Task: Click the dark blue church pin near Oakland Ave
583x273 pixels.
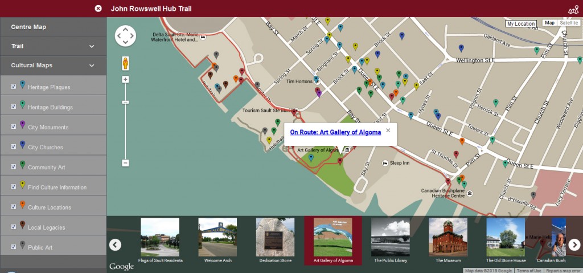Action: [x=461, y=48]
